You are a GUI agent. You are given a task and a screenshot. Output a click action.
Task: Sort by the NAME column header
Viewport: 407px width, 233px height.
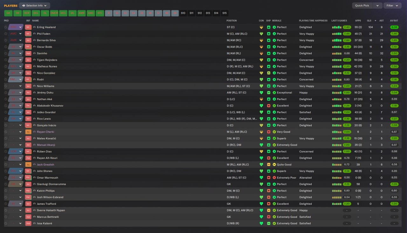click(x=35, y=21)
